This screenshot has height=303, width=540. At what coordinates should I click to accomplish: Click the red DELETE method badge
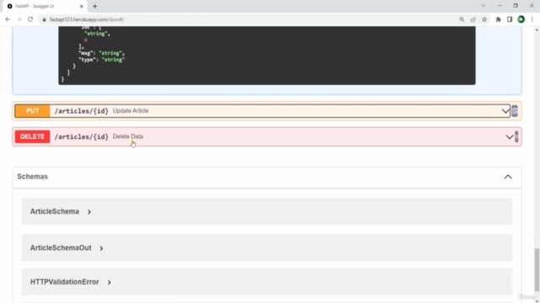32,136
